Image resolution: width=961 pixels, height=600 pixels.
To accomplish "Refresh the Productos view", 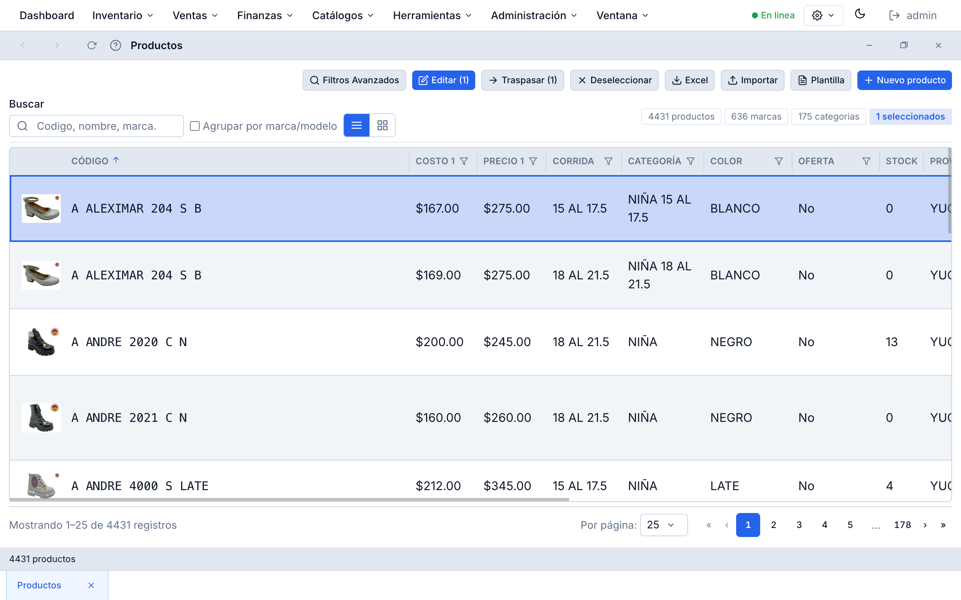I will (92, 45).
